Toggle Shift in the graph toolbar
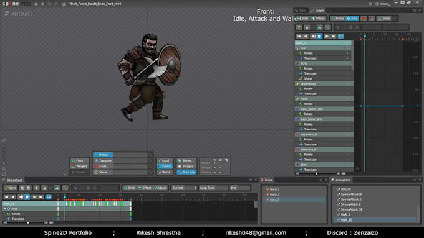The height and width of the screenshot is (238, 424). 303,18
